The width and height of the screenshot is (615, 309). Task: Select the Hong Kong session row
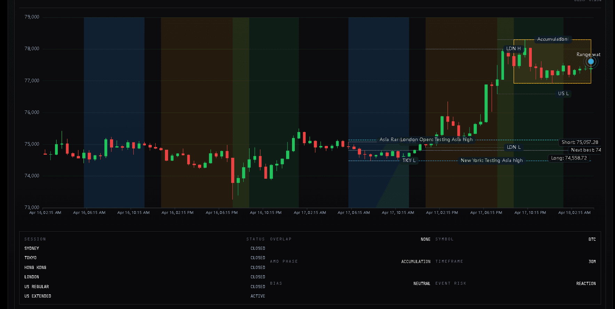pos(35,268)
